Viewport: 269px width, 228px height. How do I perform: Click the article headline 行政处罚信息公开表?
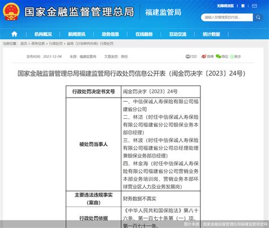coord(131,73)
